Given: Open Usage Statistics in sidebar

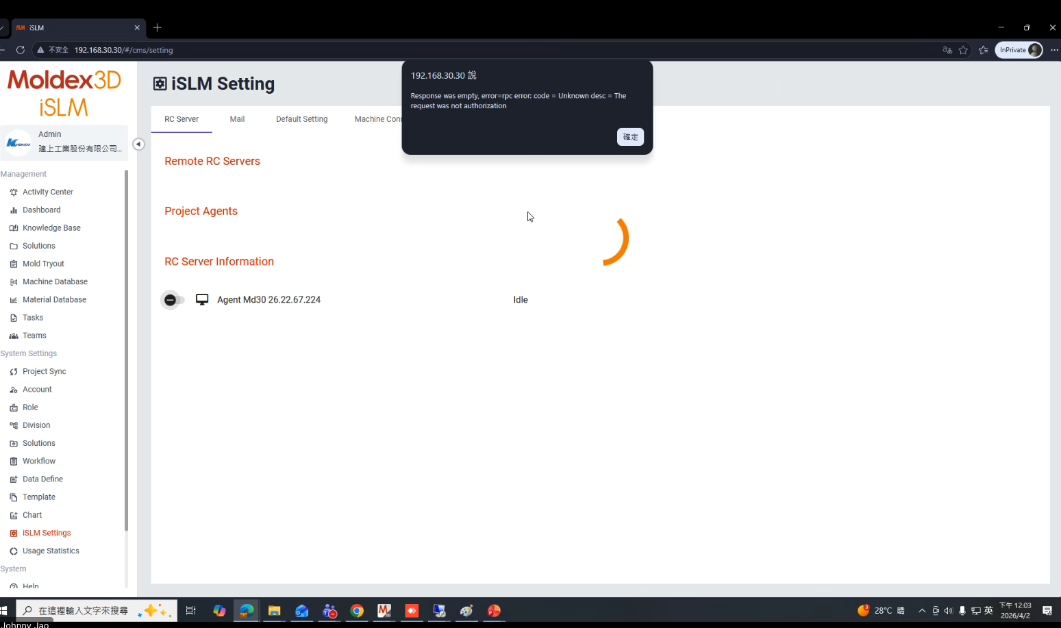Looking at the screenshot, I should [x=51, y=551].
